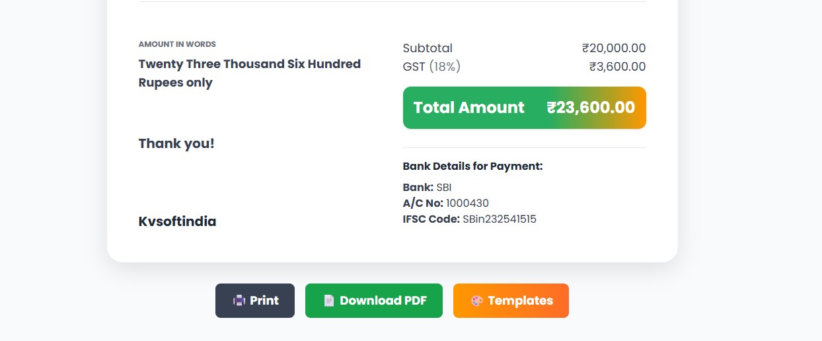Open Templates via its button text
822x341 pixels.
click(520, 301)
